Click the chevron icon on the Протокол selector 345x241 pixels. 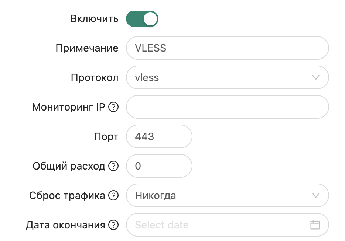point(315,77)
